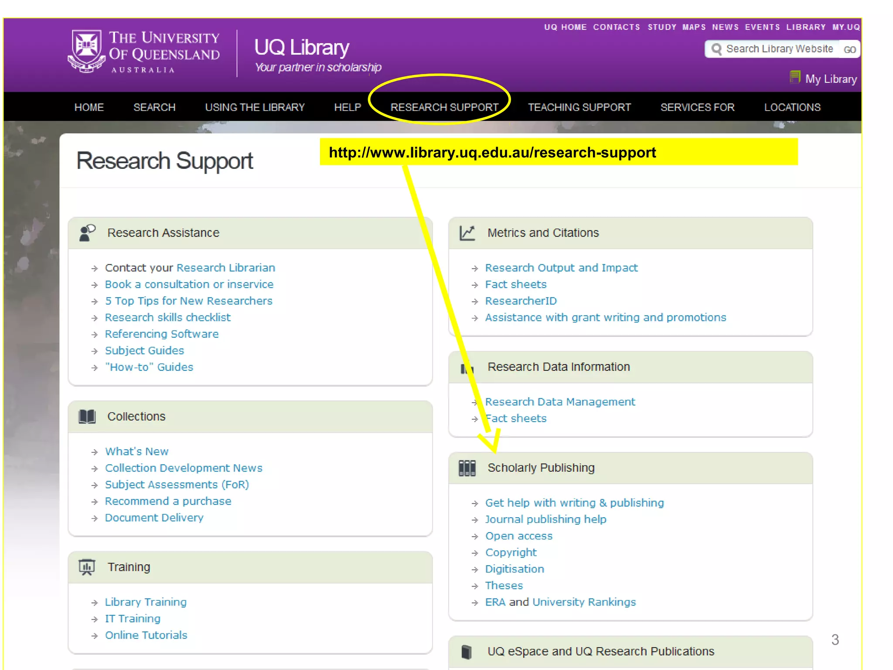Click the Scholarly Publishing books icon

coord(467,468)
